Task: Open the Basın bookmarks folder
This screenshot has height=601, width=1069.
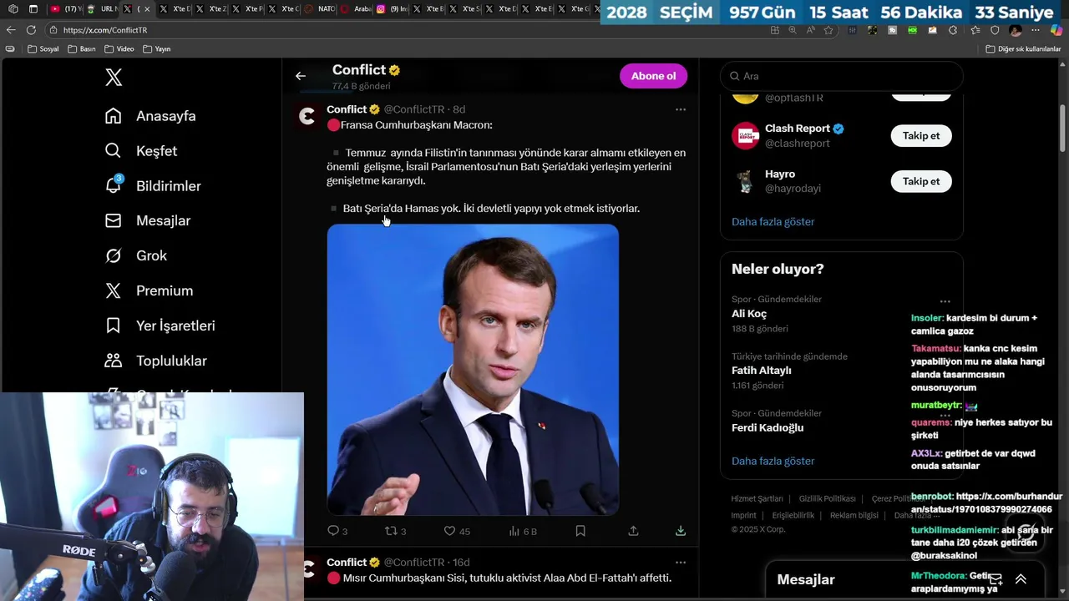Action: (82, 49)
